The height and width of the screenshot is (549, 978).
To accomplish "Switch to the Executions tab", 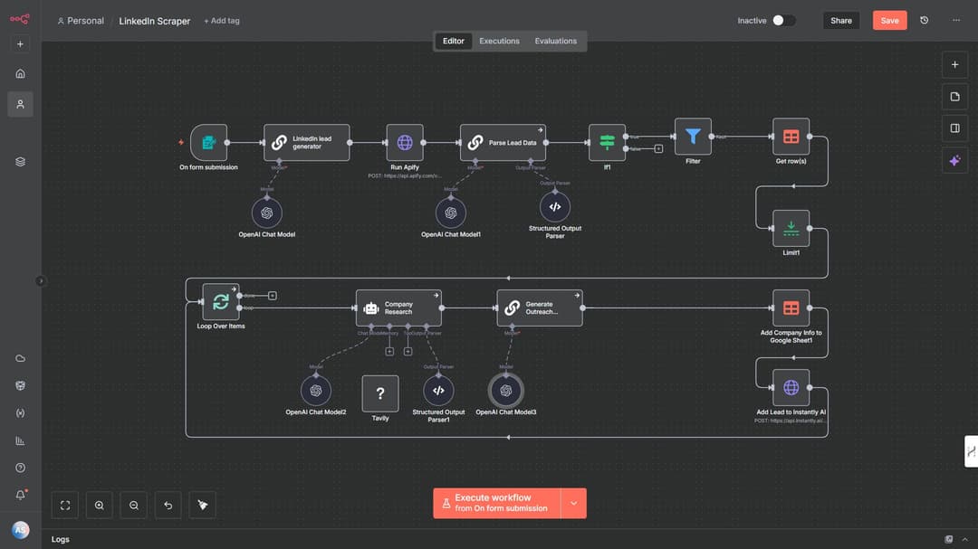I will click(x=499, y=41).
